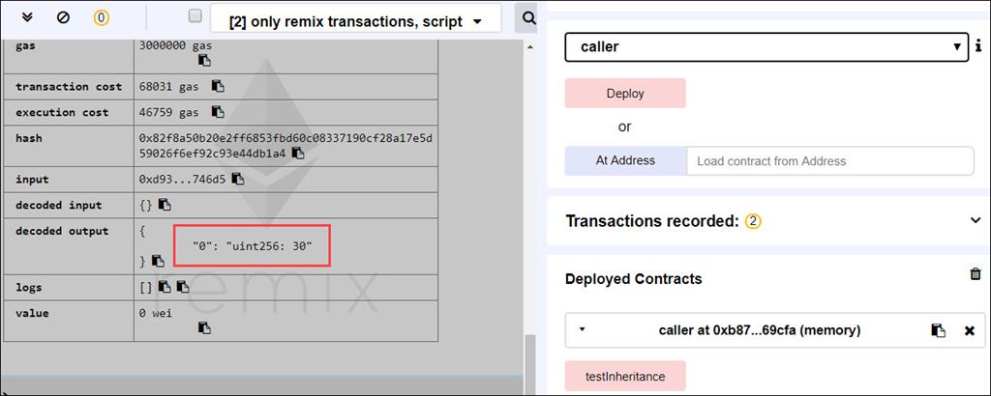Remove the deployed caller contract instance

click(x=970, y=330)
